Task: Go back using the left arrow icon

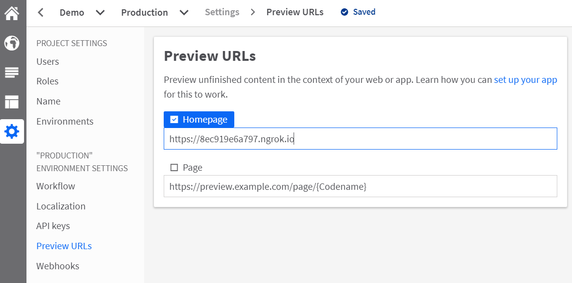Action: click(41, 13)
